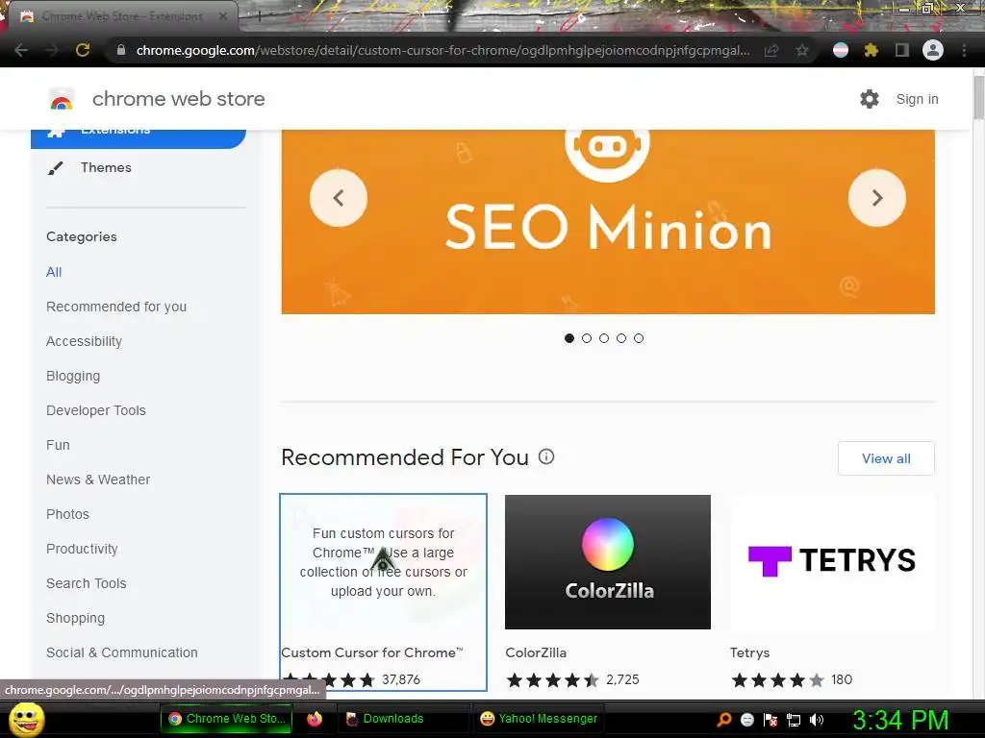Switch to Chrome Web Store taskbar button
The width and height of the screenshot is (985, 738).
coord(225,719)
